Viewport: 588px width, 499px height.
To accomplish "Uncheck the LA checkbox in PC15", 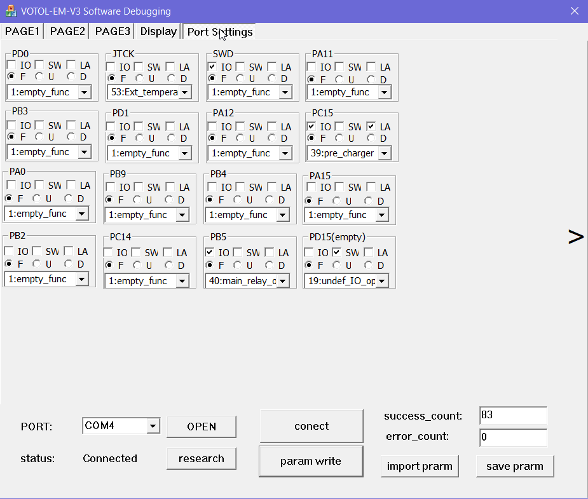I will tap(371, 126).
